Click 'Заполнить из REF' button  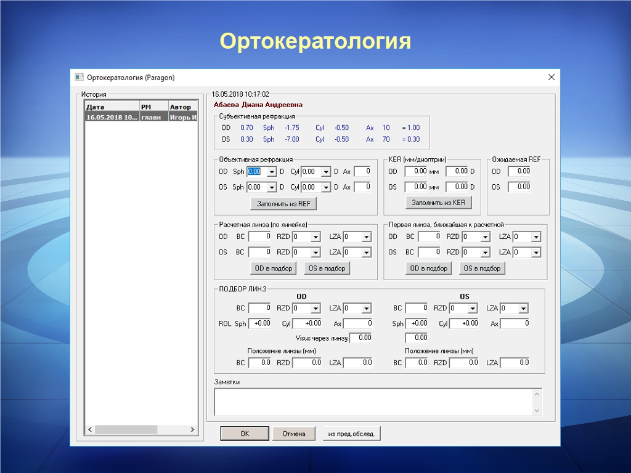(283, 203)
